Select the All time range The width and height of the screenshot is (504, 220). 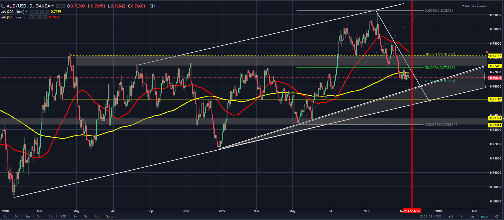(x=97, y=216)
